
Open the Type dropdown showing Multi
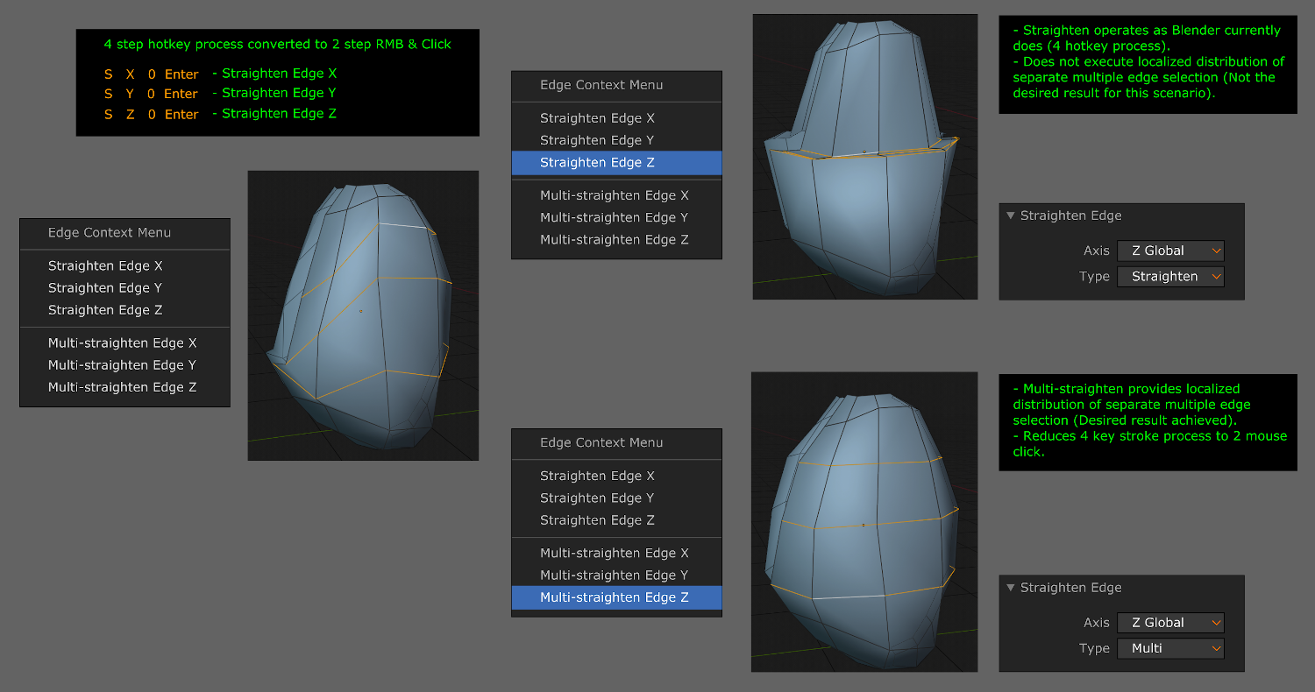point(1170,648)
